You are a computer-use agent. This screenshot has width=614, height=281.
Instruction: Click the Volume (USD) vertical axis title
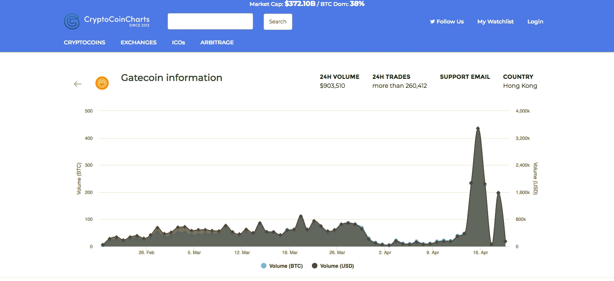click(x=535, y=179)
